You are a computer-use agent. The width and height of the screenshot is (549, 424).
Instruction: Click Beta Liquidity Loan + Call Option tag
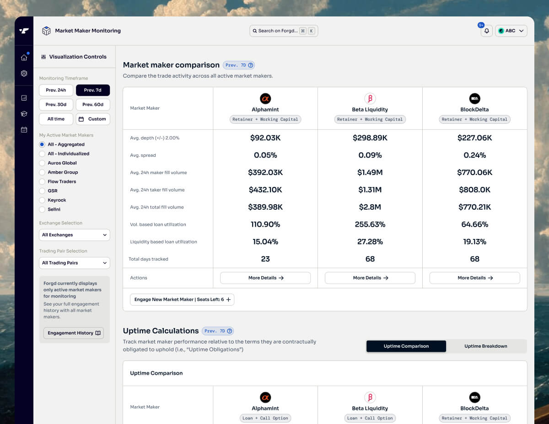coord(370,418)
